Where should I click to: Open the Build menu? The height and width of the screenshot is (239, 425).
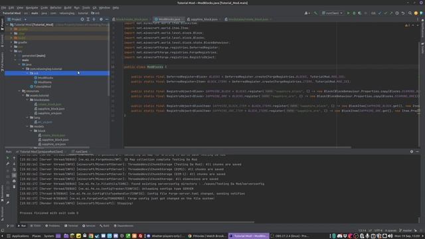pyautogui.click(x=68, y=8)
